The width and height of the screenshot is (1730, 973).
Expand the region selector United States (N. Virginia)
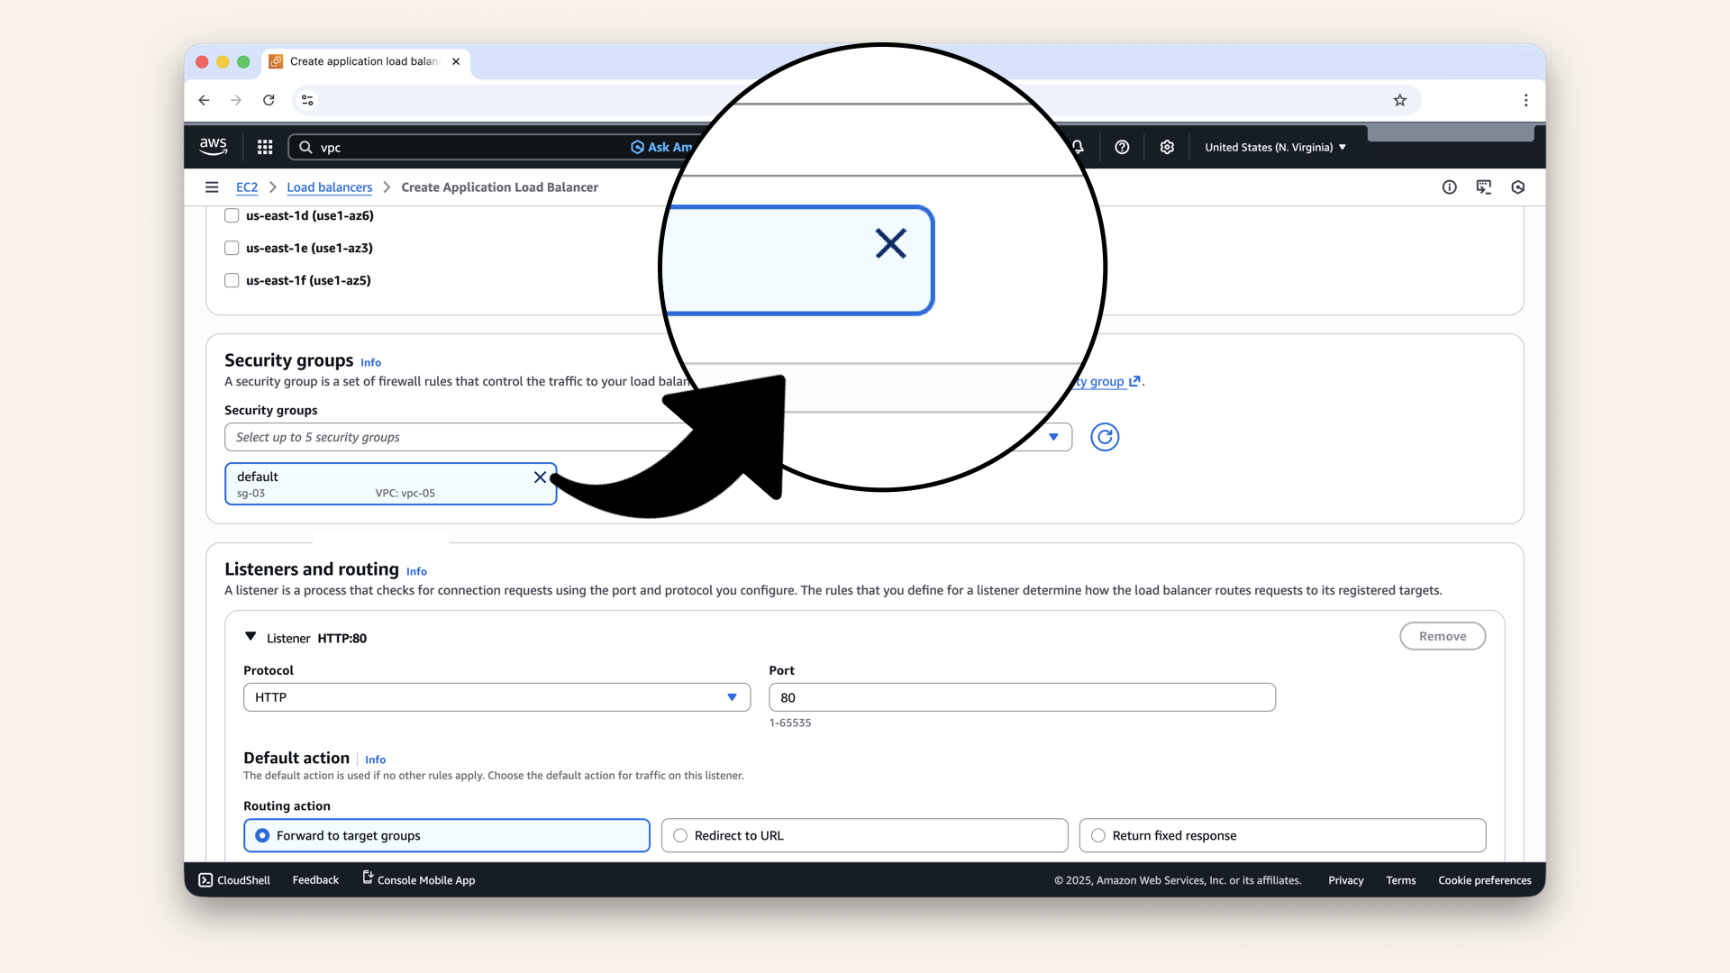point(1275,147)
